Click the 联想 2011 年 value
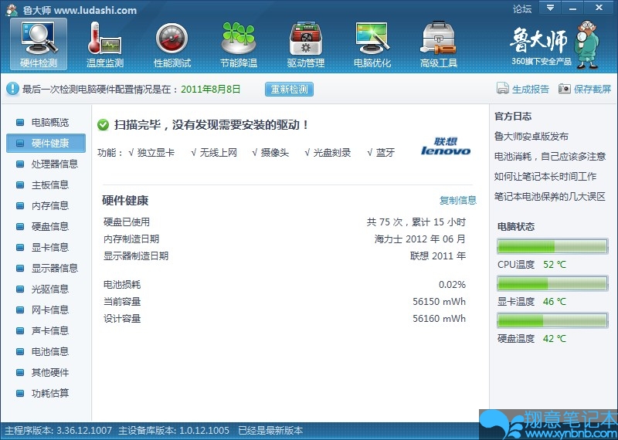 (x=438, y=256)
